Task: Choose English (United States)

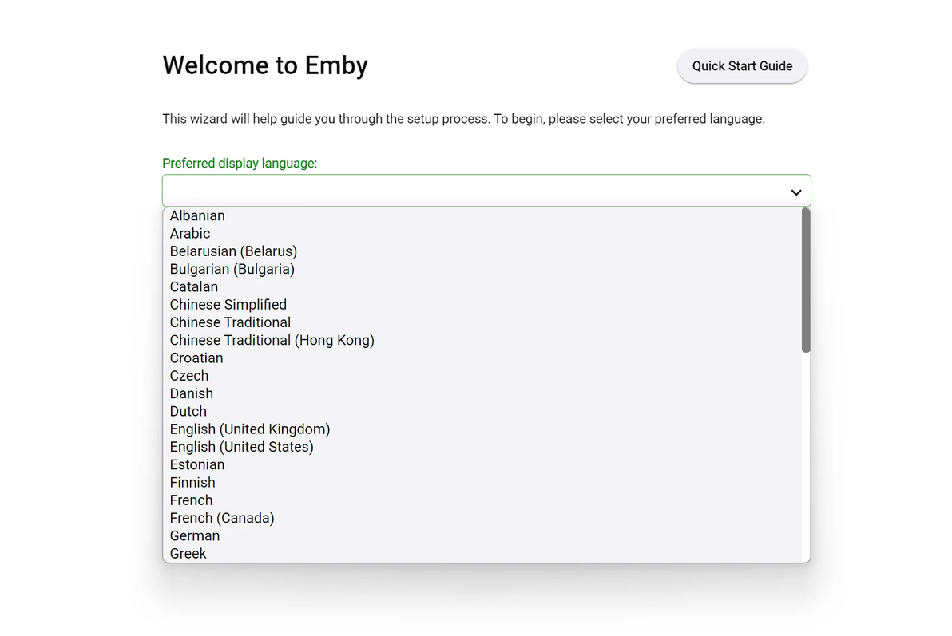Action: pyautogui.click(x=242, y=447)
